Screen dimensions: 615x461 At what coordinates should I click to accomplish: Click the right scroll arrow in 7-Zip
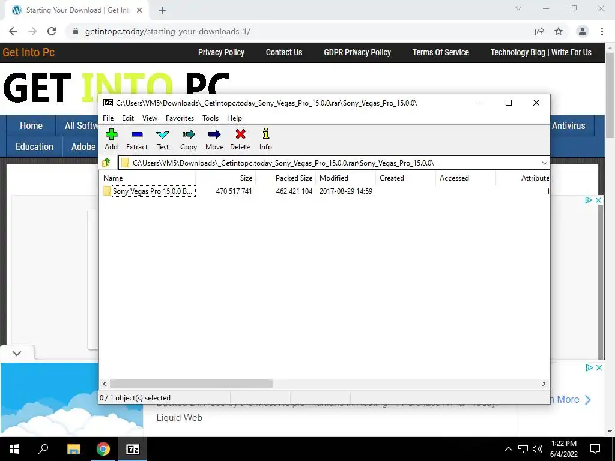(544, 384)
